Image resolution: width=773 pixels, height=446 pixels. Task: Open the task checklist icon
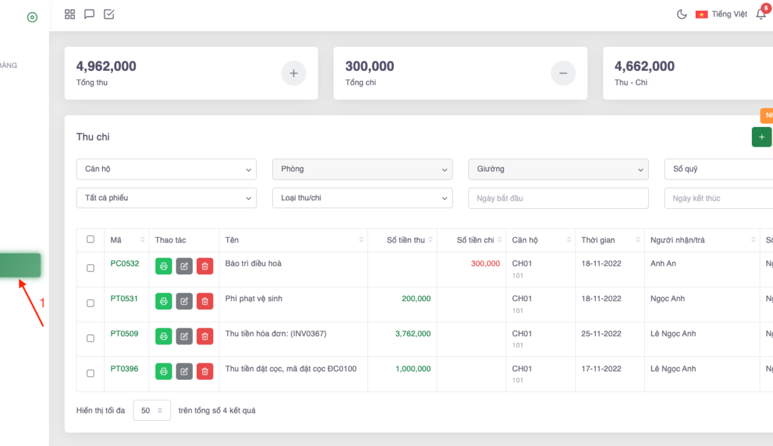pos(109,14)
